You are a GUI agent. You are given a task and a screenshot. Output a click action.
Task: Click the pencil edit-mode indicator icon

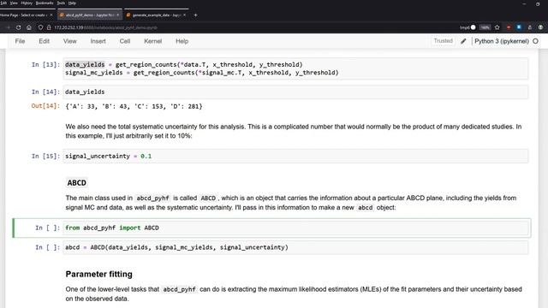(x=463, y=41)
